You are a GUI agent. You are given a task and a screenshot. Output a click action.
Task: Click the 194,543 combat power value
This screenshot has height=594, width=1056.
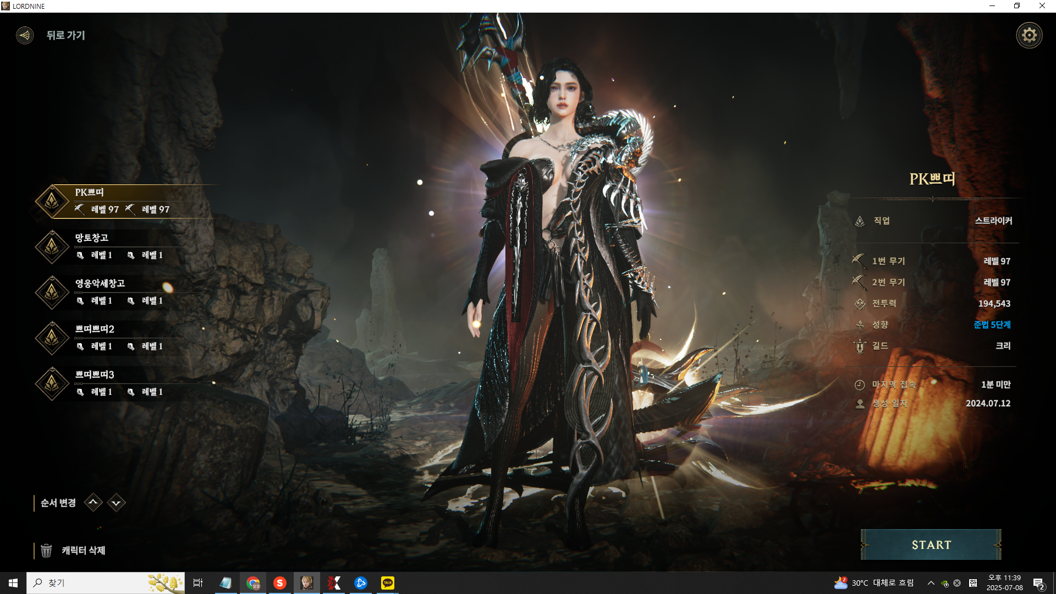click(994, 304)
